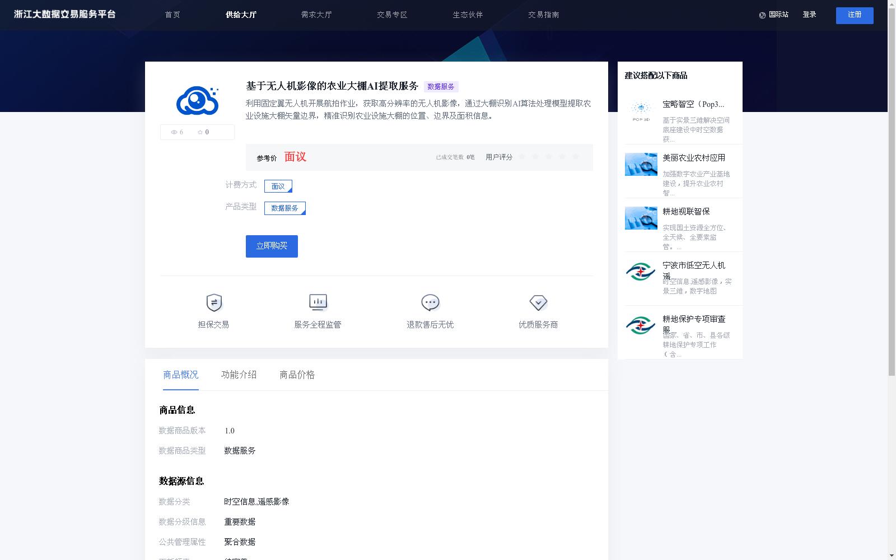This screenshot has width=896, height=560.
Task: Click the 浙江大数据交易服务平台 site logo
Action: (x=65, y=15)
